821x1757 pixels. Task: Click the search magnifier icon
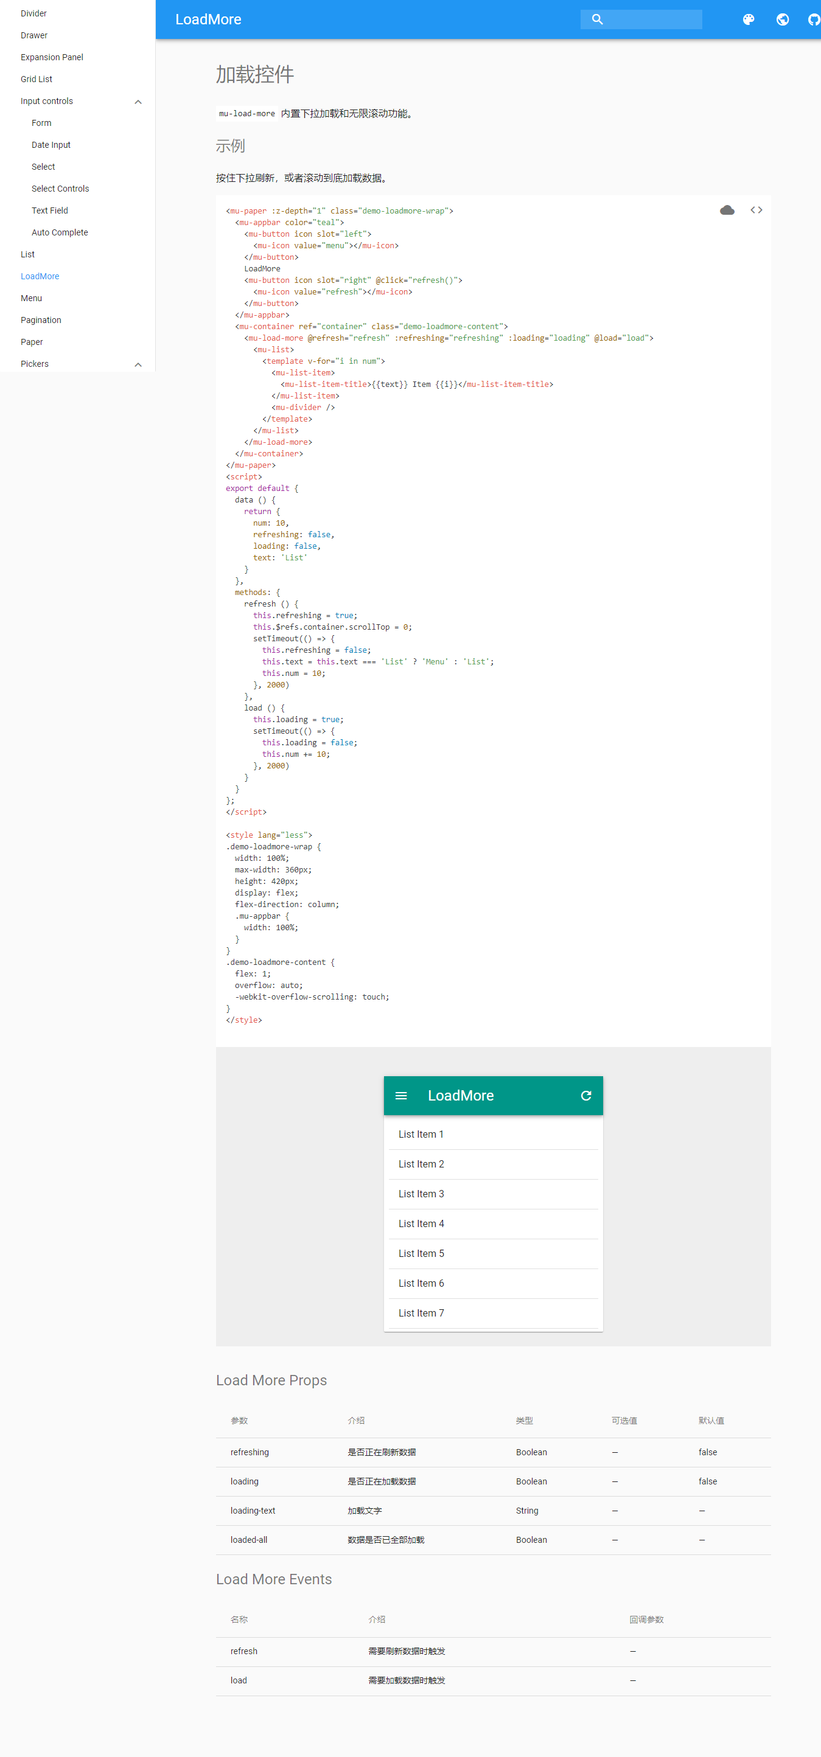[597, 19]
